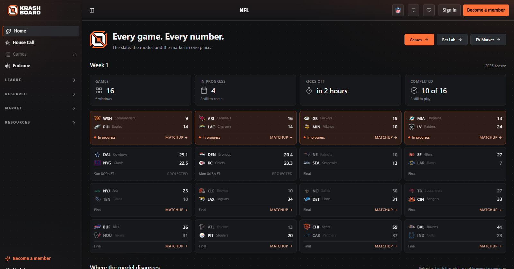The height and width of the screenshot is (269, 514).
Task: Click the Completed 10 of 16 summary card
Action: click(456, 90)
